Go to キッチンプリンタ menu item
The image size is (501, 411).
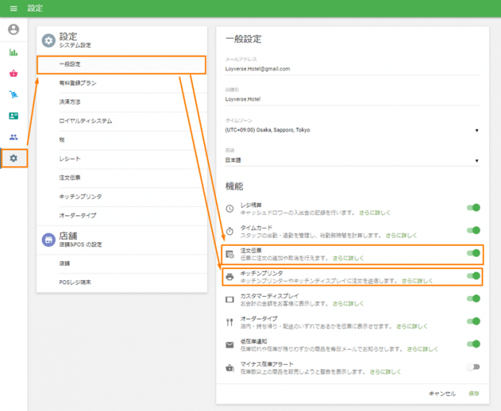click(121, 197)
